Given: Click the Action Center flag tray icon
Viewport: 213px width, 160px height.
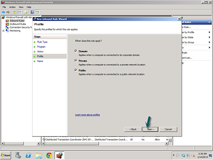Looking at the screenshot, I should (178, 155).
